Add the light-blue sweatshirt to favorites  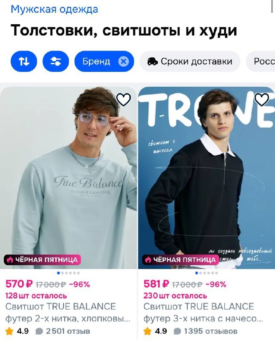(x=123, y=99)
